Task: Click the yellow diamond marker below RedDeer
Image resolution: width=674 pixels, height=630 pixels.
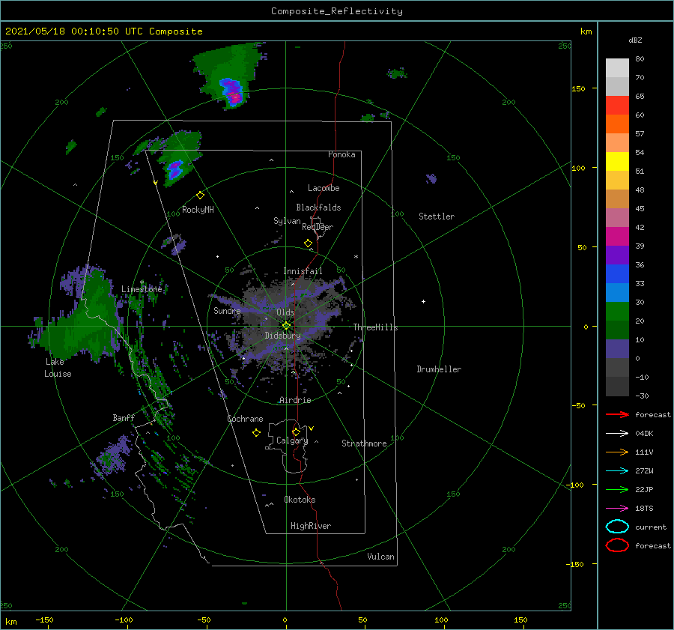Action: pyautogui.click(x=308, y=243)
